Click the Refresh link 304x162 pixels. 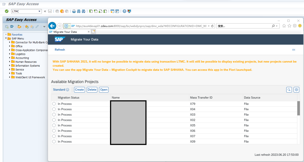[x=60, y=50]
